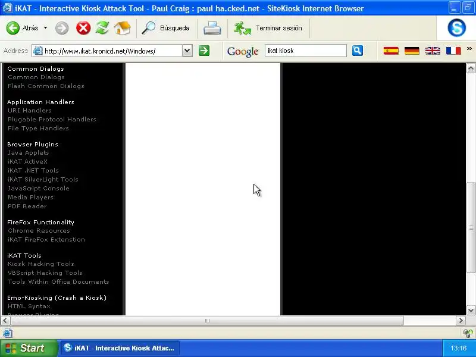Open Flash Common Dialogs link
This screenshot has height=357, width=476.
point(46,86)
